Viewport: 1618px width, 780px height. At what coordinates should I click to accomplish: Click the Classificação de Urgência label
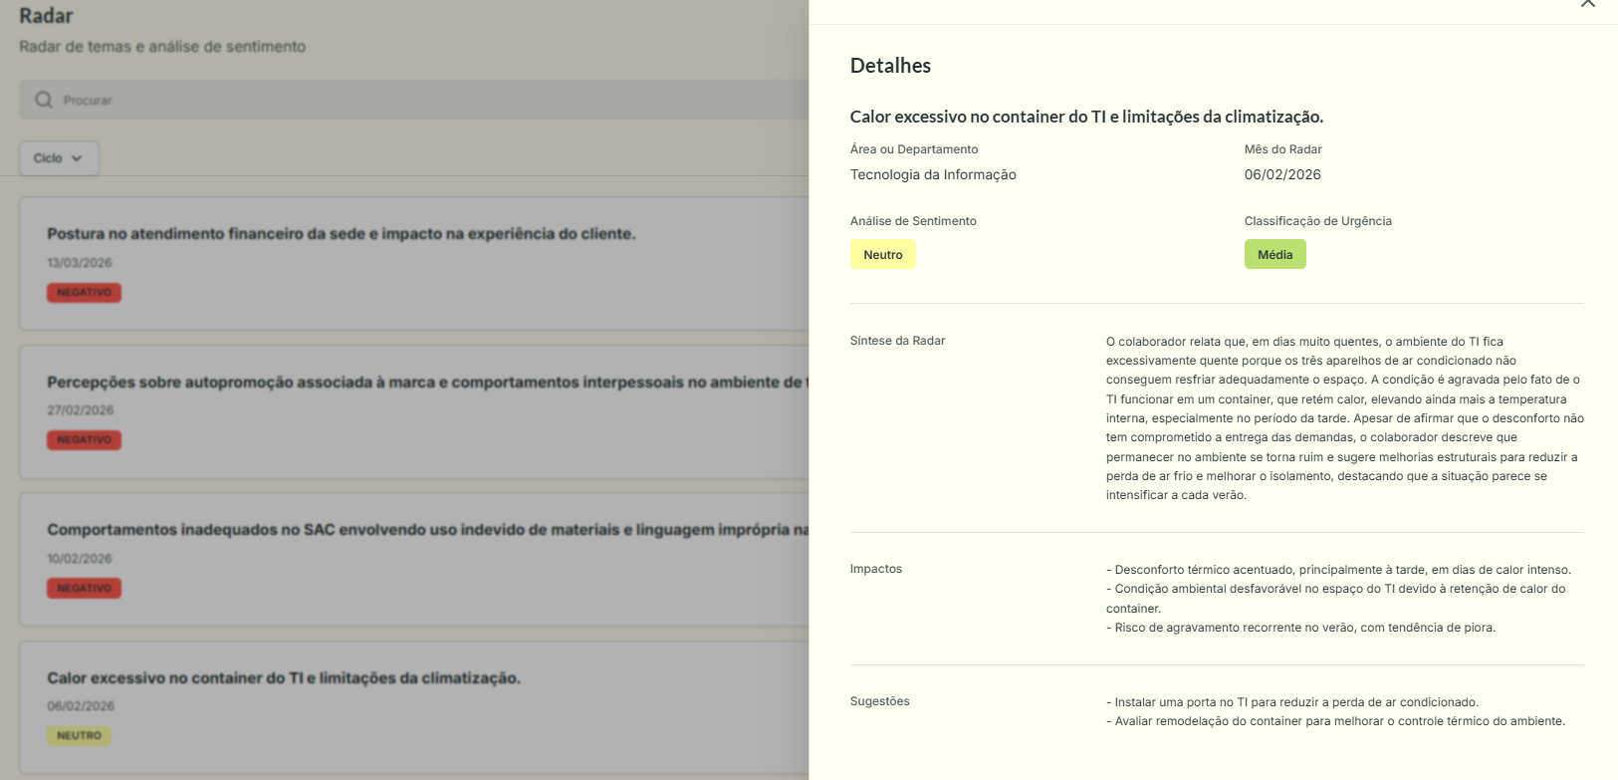coord(1317,221)
